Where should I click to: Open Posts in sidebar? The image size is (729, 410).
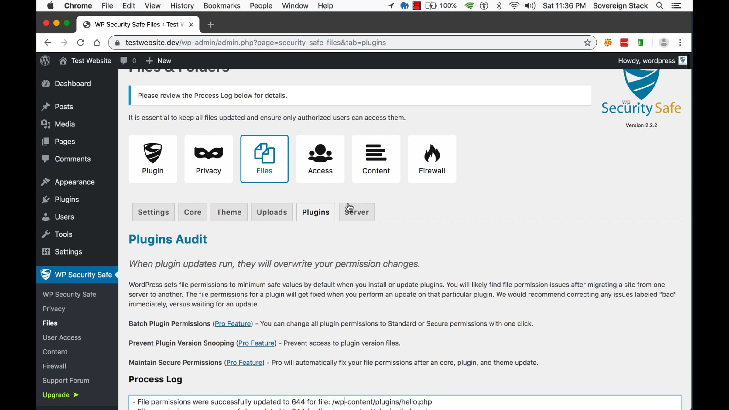point(77,107)
